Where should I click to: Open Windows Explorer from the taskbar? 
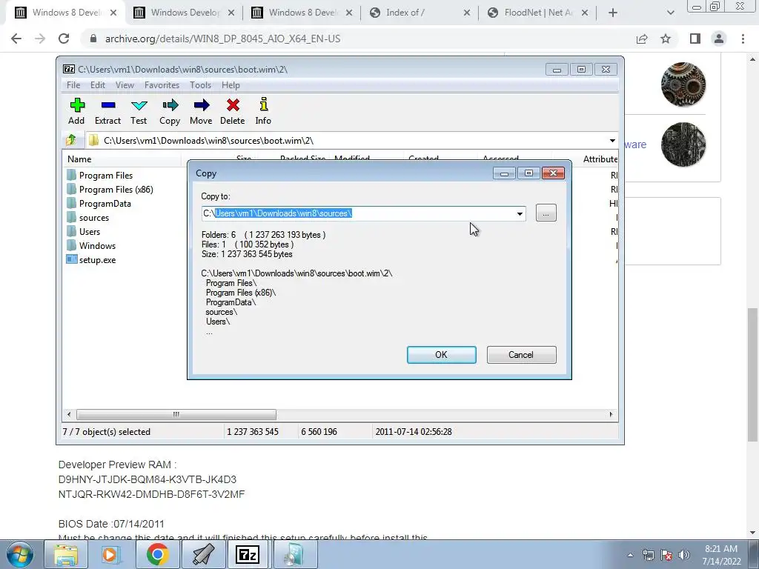coord(65,554)
